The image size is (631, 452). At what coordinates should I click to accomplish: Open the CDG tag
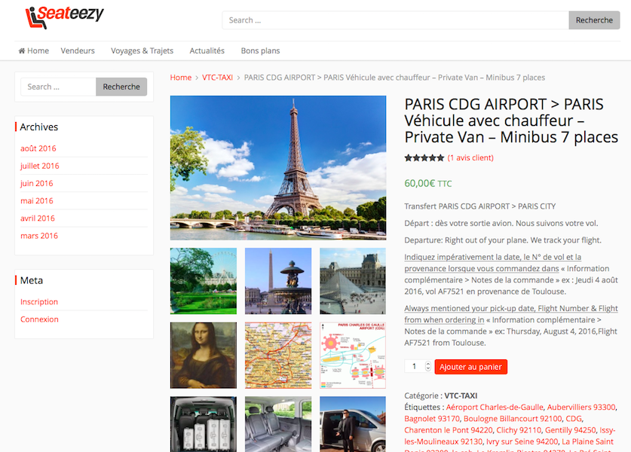pos(574,419)
